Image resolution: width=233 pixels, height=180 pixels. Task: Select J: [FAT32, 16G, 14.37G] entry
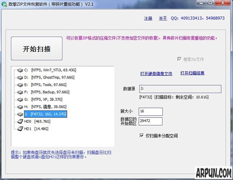[46, 114]
